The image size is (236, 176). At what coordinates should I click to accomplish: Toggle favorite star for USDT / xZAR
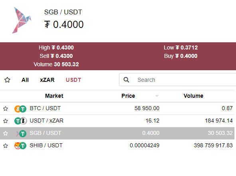pos(6,121)
